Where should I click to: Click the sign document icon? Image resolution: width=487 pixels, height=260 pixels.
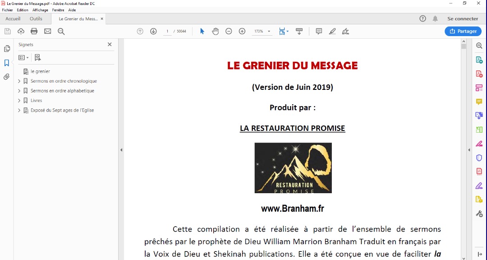(x=345, y=31)
